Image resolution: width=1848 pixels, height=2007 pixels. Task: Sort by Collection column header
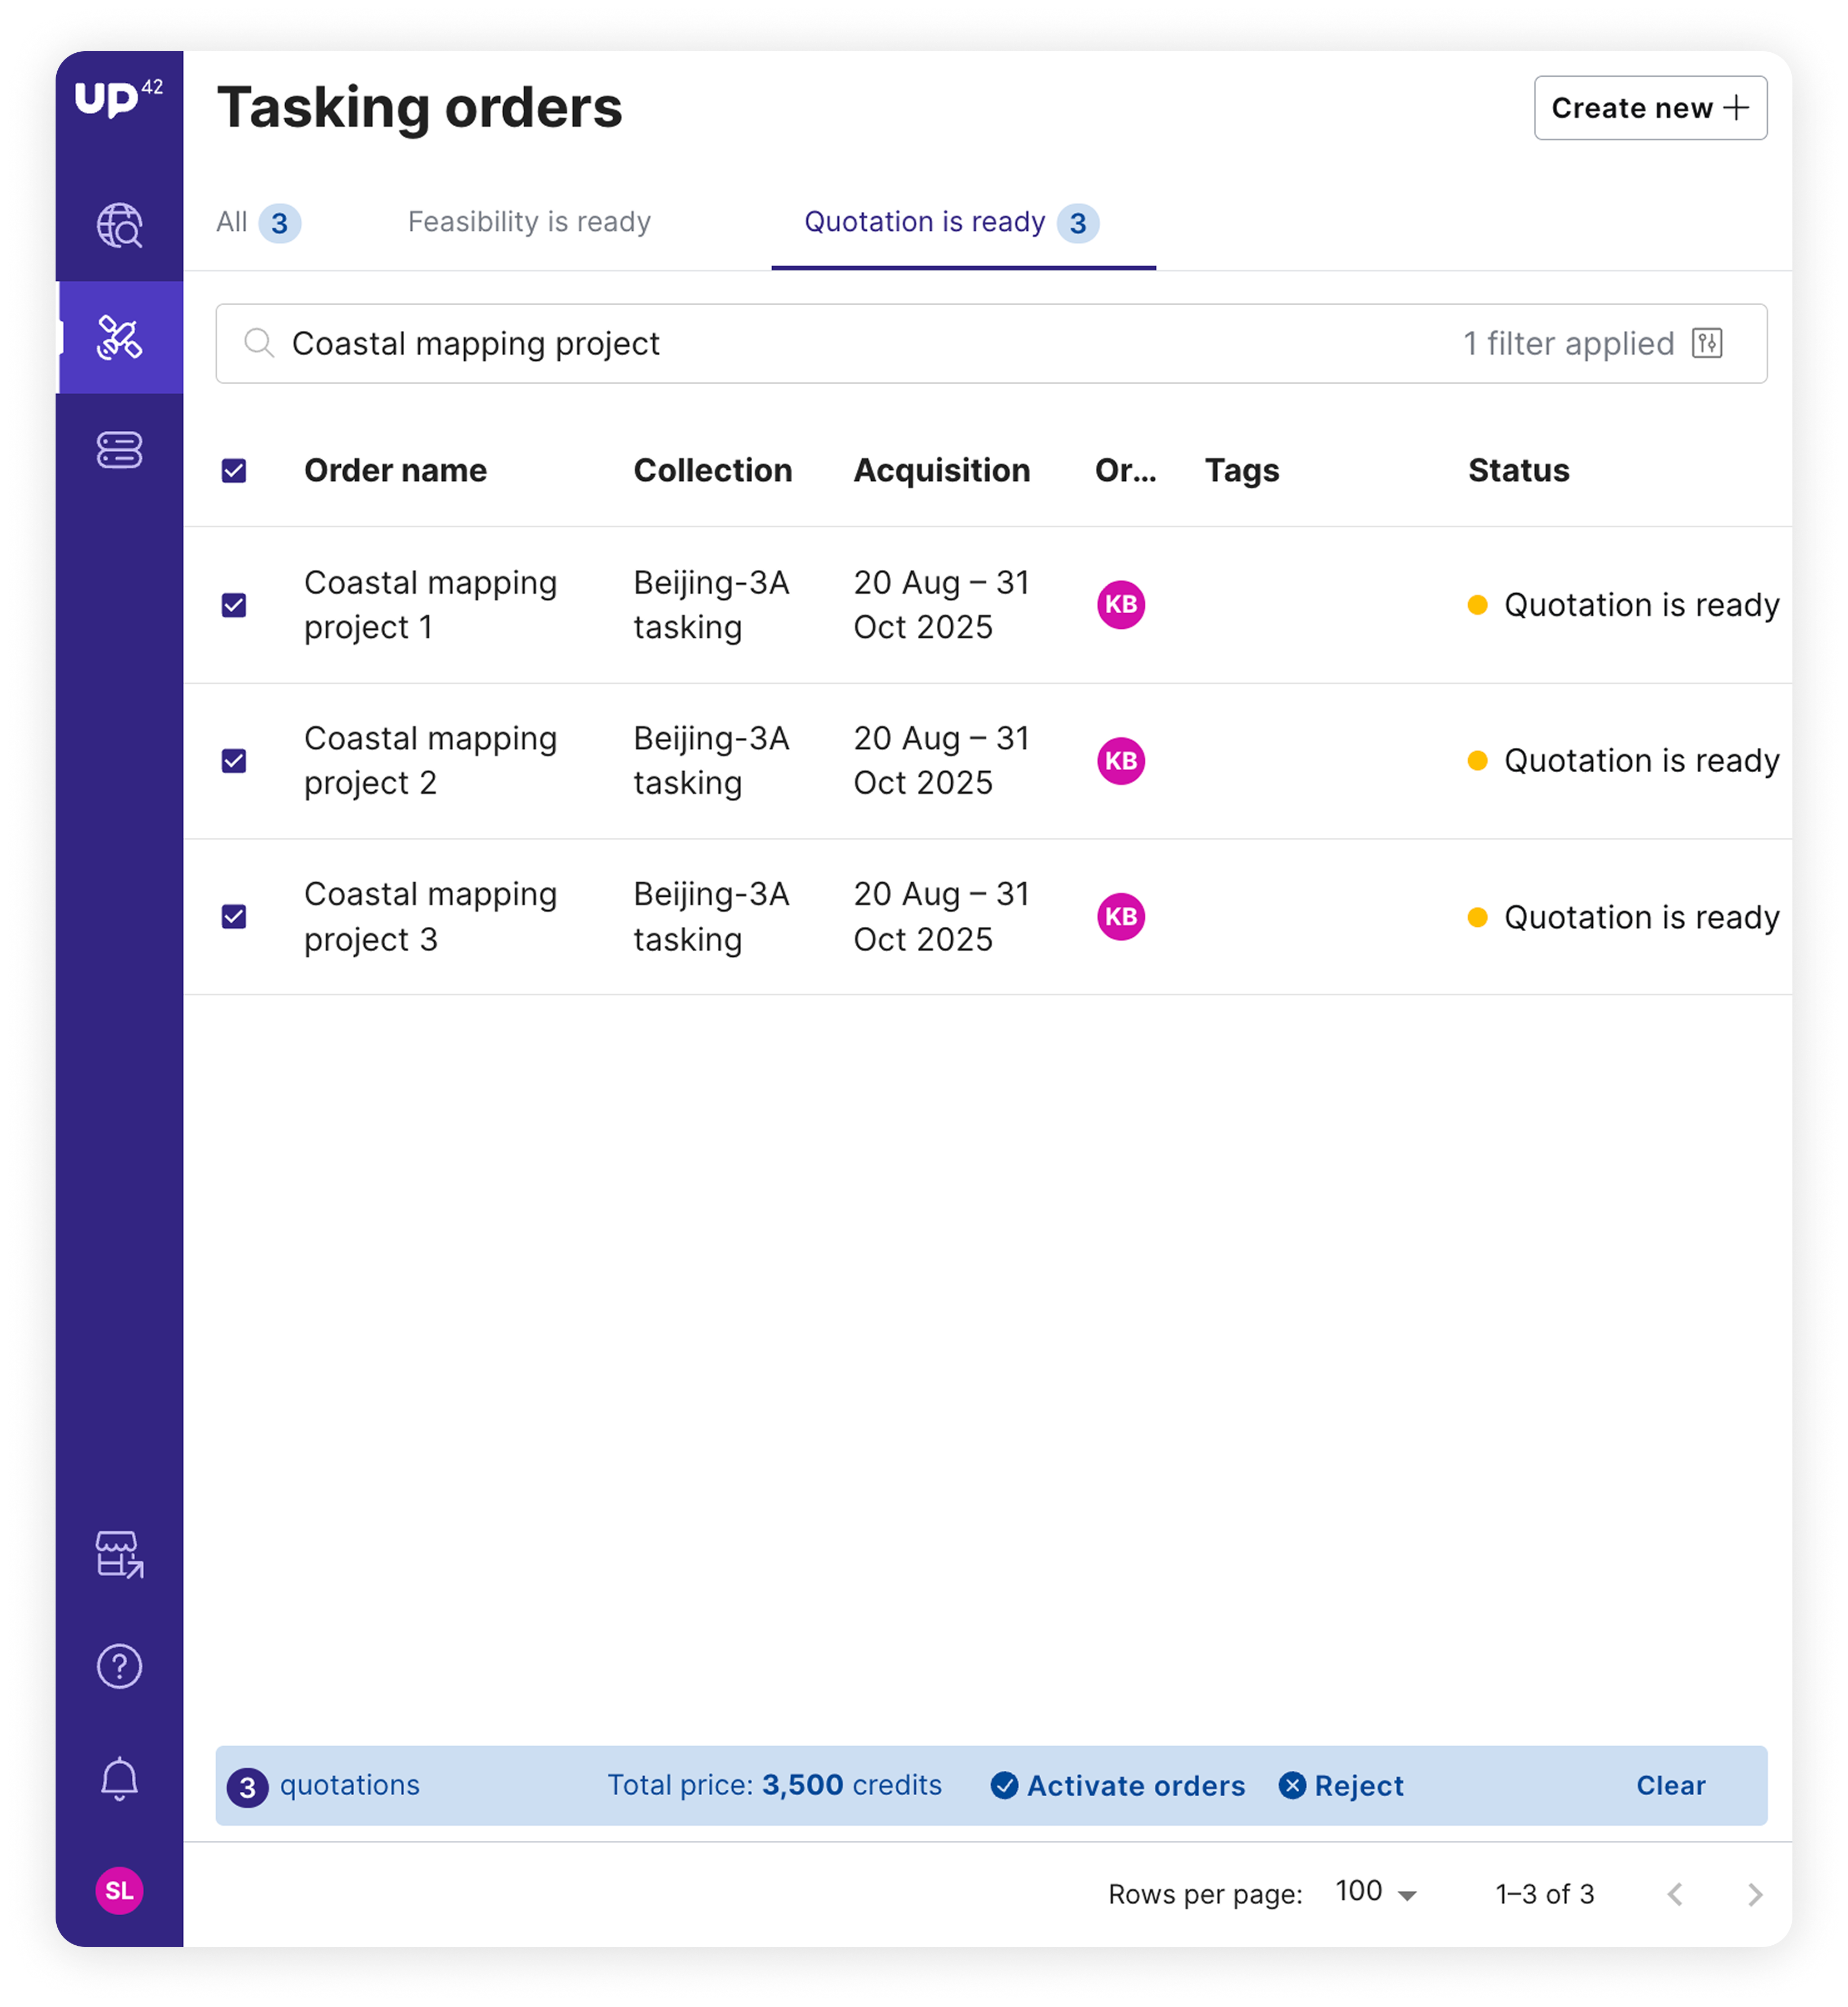(712, 470)
